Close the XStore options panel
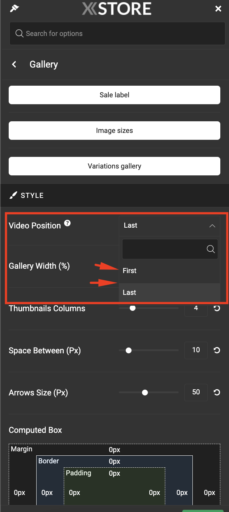 click(218, 9)
